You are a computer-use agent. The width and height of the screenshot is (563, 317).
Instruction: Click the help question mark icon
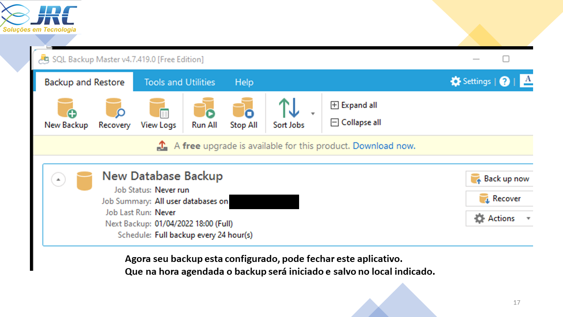click(x=505, y=81)
